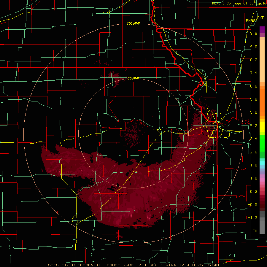Image resolution: width=267 pixels, height=267 pixels.
Task: Click the 0.2 value on the scale
Action: coord(254,192)
